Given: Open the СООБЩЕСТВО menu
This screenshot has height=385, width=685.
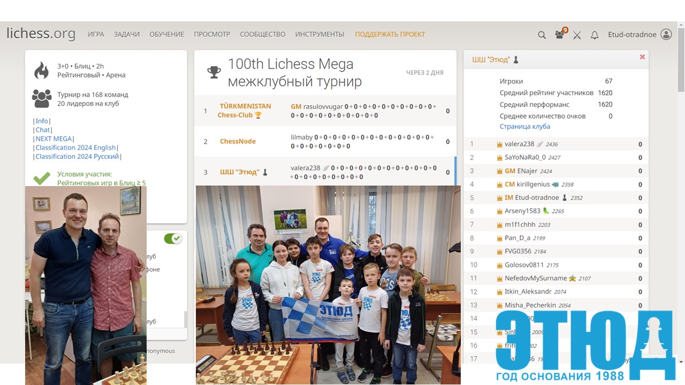Looking at the screenshot, I should click(263, 34).
